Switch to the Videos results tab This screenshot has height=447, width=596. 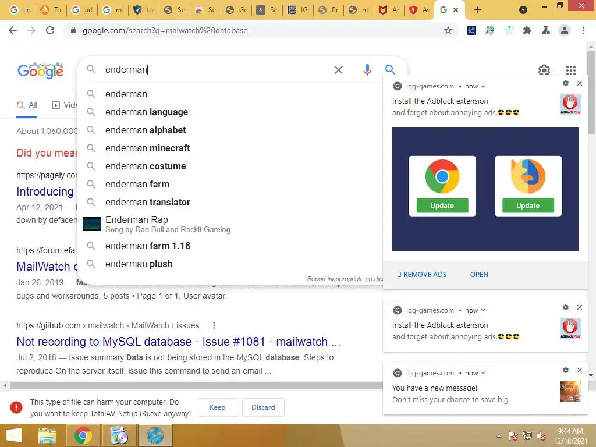(65, 105)
